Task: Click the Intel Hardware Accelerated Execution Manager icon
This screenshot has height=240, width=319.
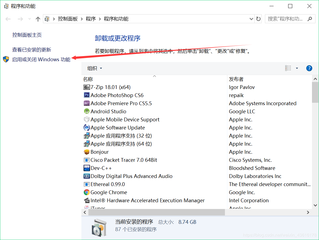Action: 87,200
